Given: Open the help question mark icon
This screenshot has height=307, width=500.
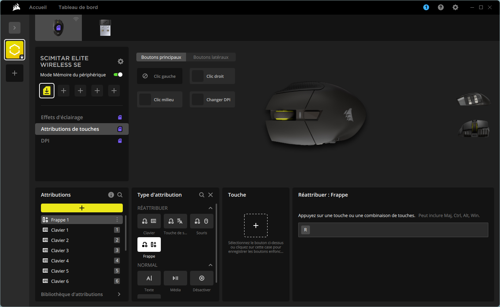Looking at the screenshot, I should [x=441, y=7].
